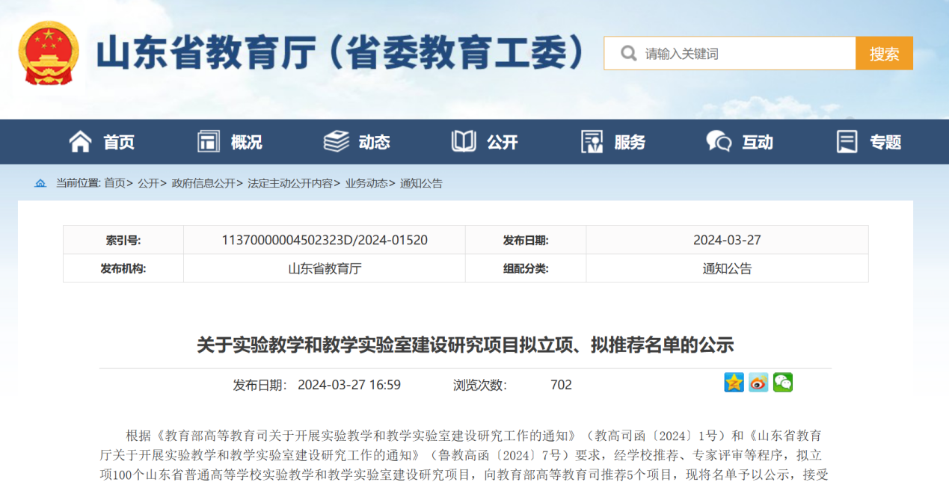This screenshot has width=949, height=488.
Task: Open 业务动态 breadcrumb link
Action: click(x=366, y=183)
